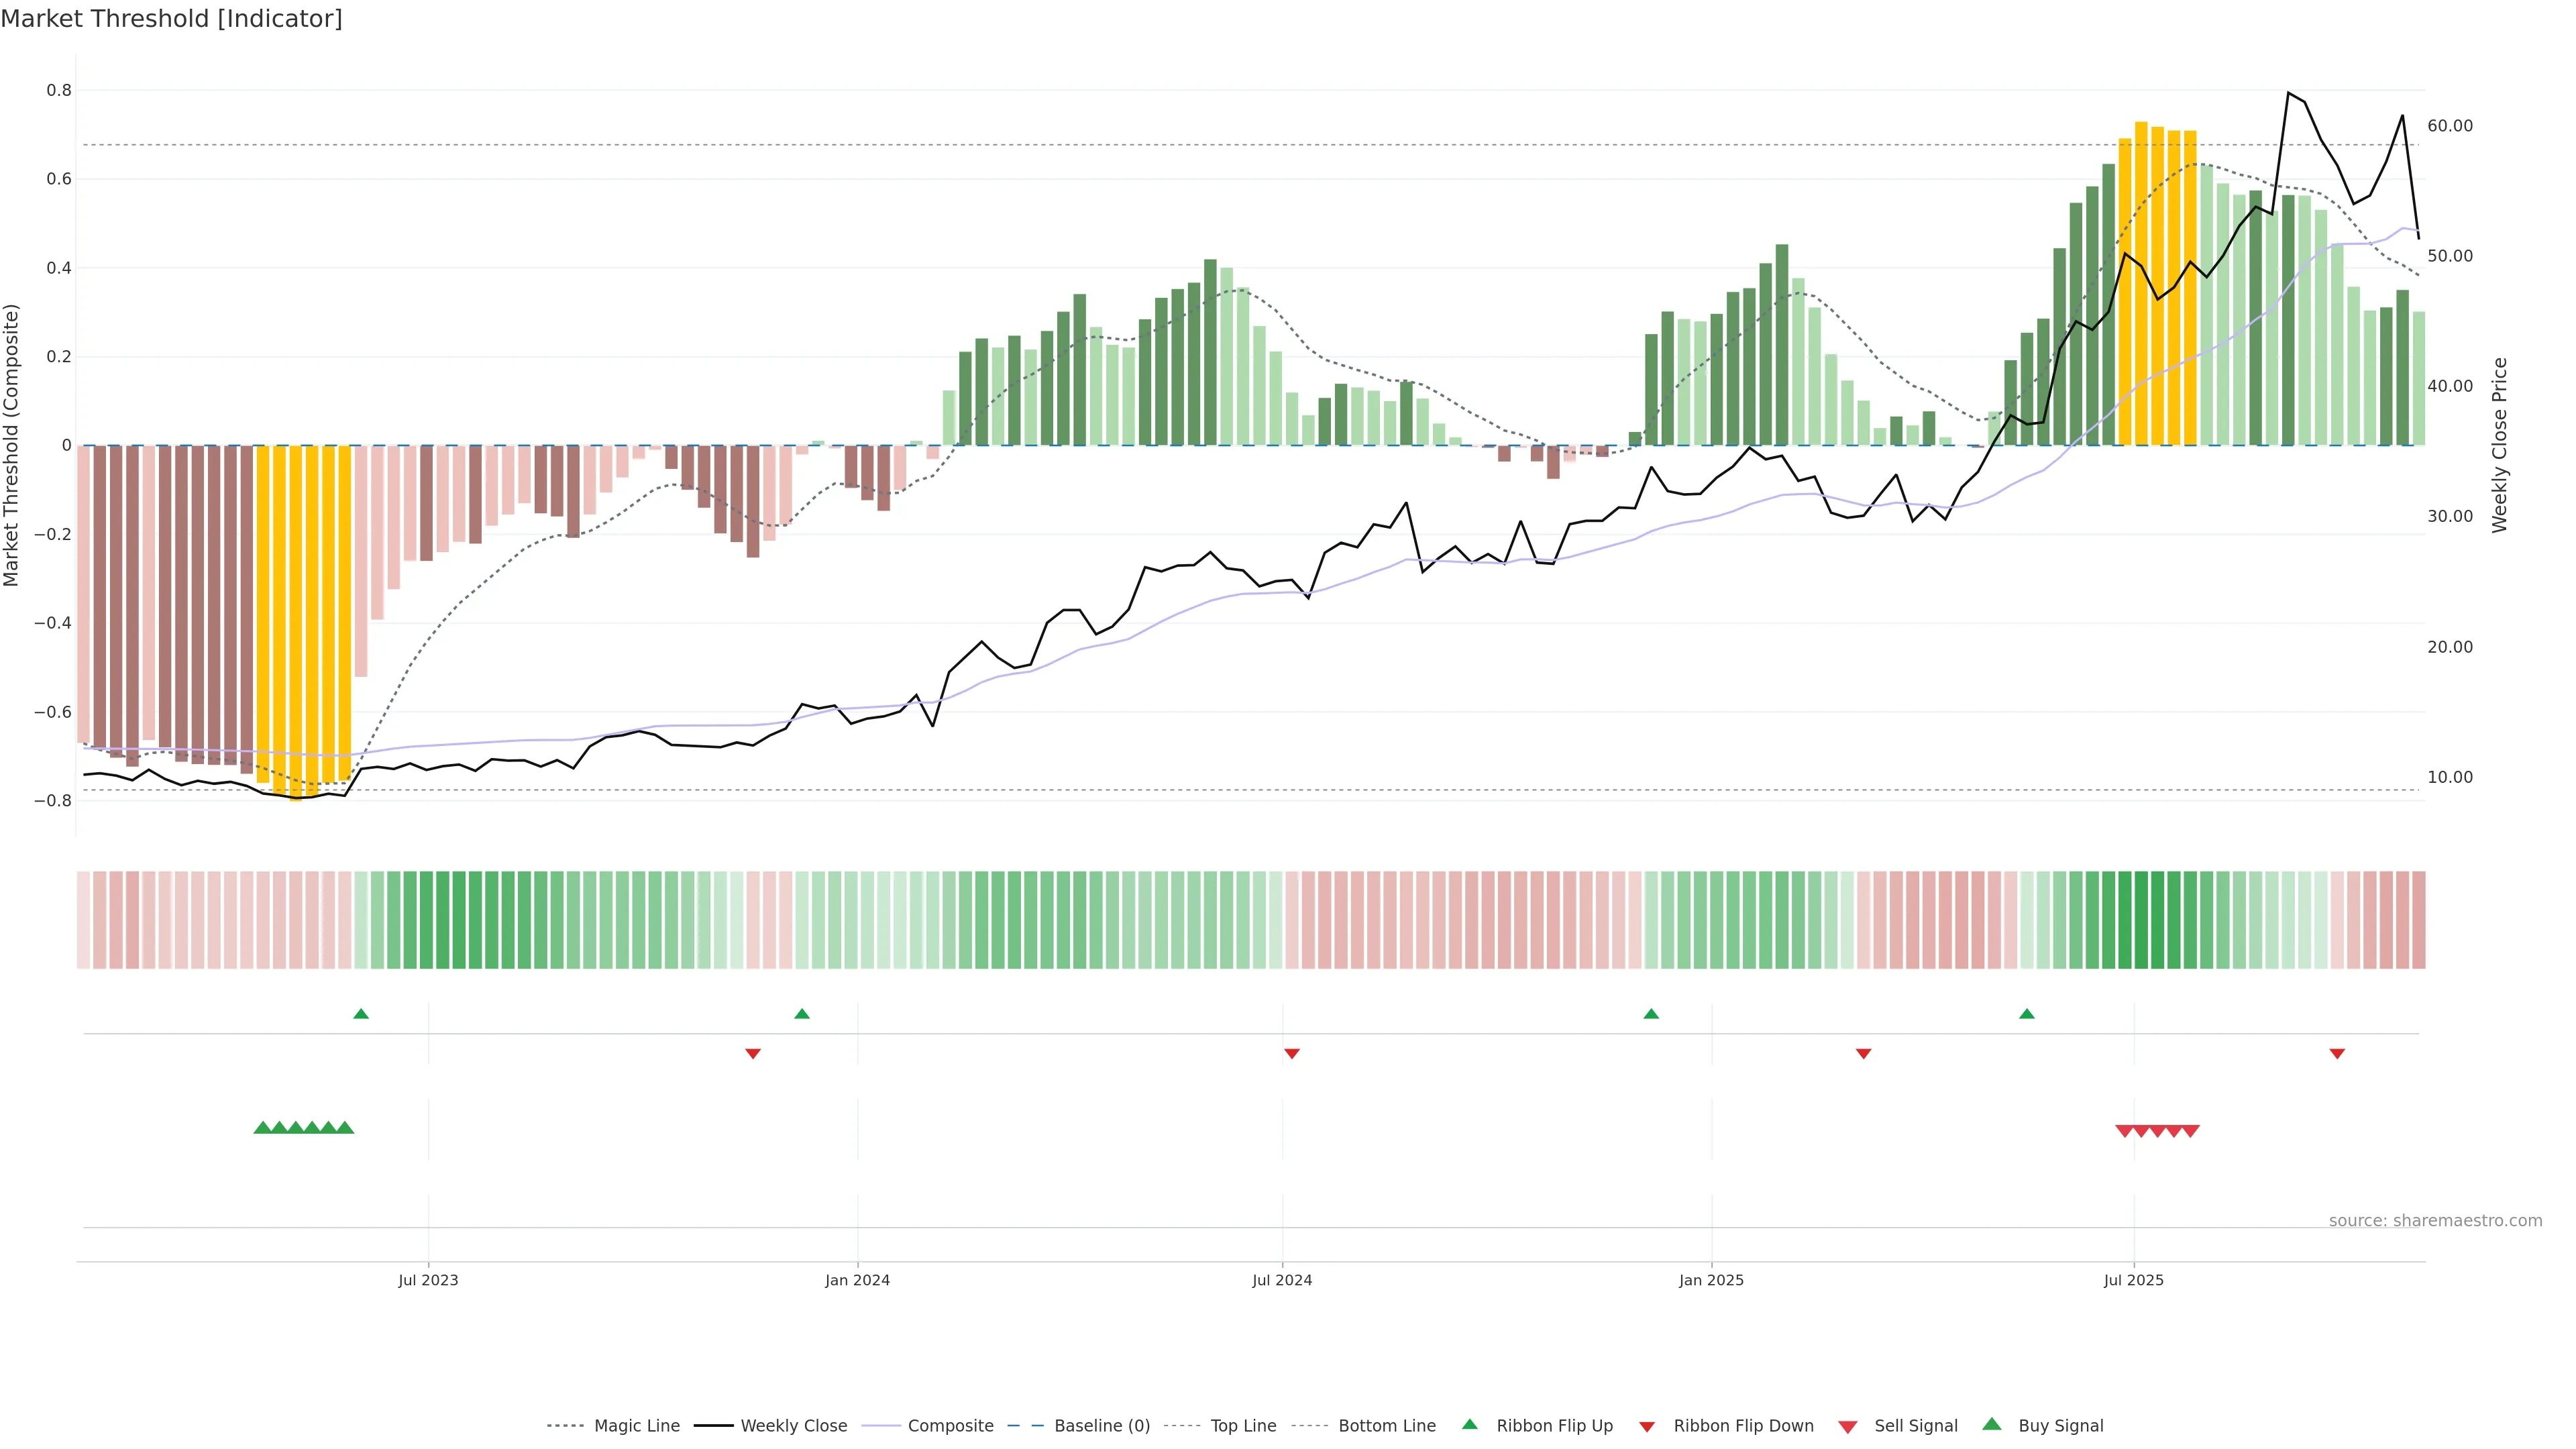Click the Ribbon Flip Down legend triangle
The image size is (2576, 1449).
pyautogui.click(x=1646, y=1426)
